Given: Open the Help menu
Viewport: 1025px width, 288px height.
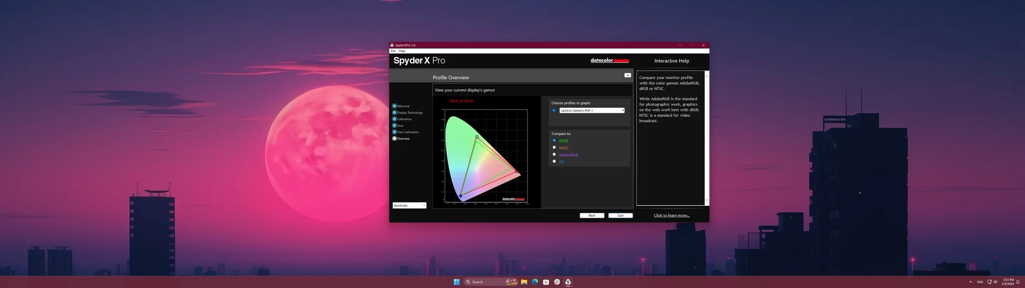Looking at the screenshot, I should click(402, 51).
